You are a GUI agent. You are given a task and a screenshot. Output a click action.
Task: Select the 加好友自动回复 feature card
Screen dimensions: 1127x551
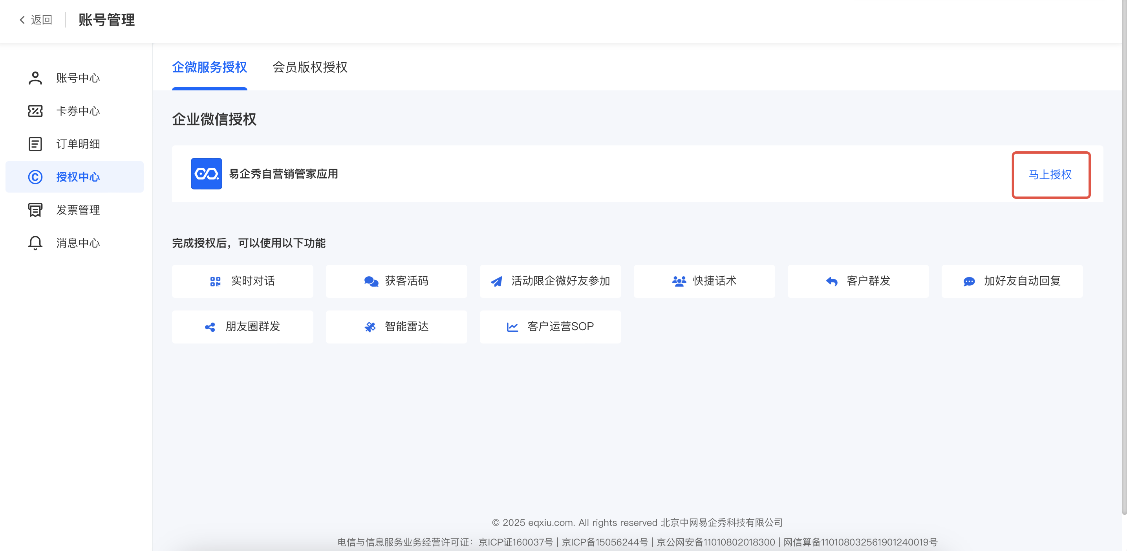click(1012, 281)
